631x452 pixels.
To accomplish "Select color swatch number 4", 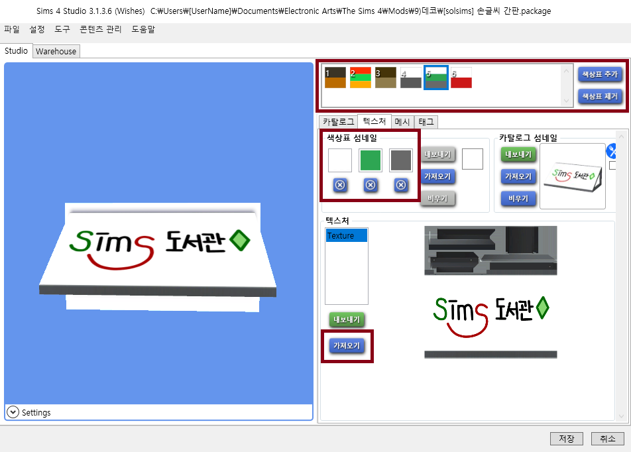I will [x=411, y=78].
